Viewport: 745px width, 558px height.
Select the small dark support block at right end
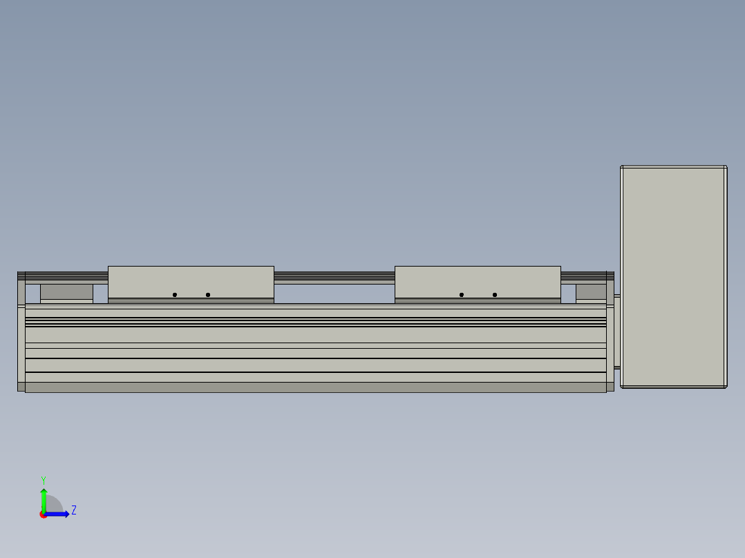(591, 291)
